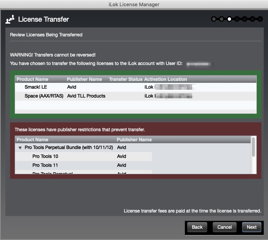Click iLok activation location for Smack! LE
The height and width of the screenshot is (240, 268).
coord(170,87)
